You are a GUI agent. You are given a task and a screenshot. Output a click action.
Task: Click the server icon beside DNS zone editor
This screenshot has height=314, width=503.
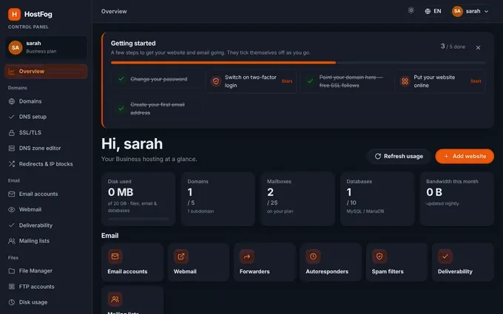tap(12, 148)
